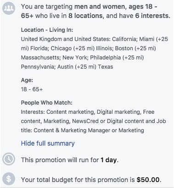Click the '1 day' duration text
The width and height of the screenshot is (174, 188).
(x=109, y=160)
